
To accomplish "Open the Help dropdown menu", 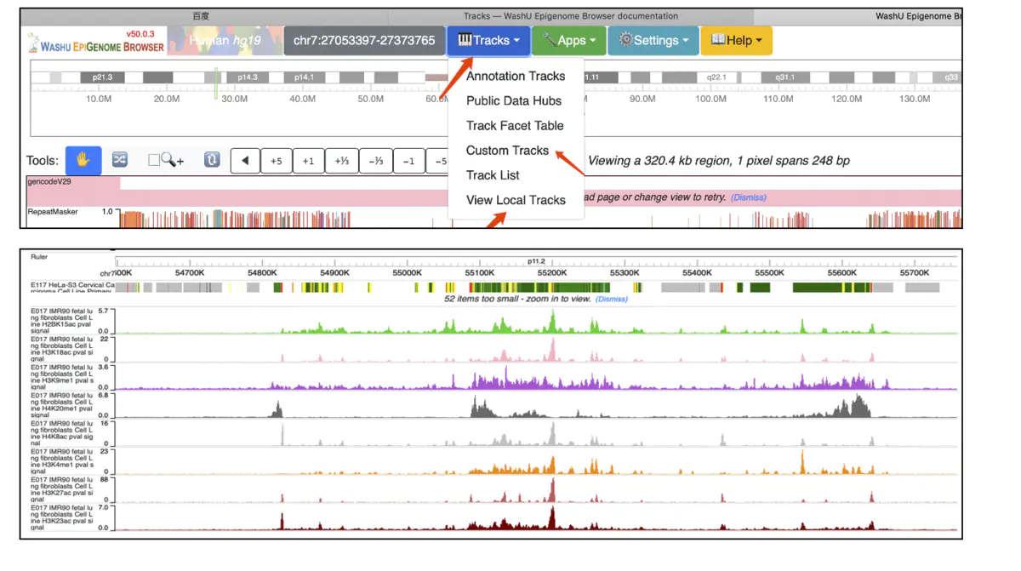I will tap(736, 40).
